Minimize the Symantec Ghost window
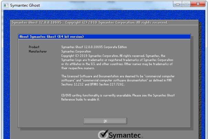The image size is (210, 139). [x=177, y=4]
